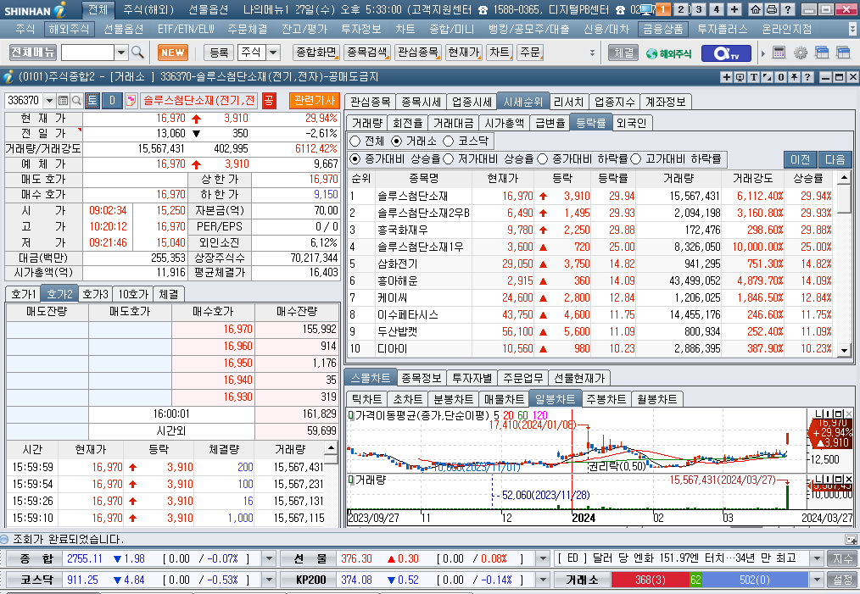This screenshot has height=594, width=860.
Task: Click the 이전 button
Action: pyautogui.click(x=801, y=159)
